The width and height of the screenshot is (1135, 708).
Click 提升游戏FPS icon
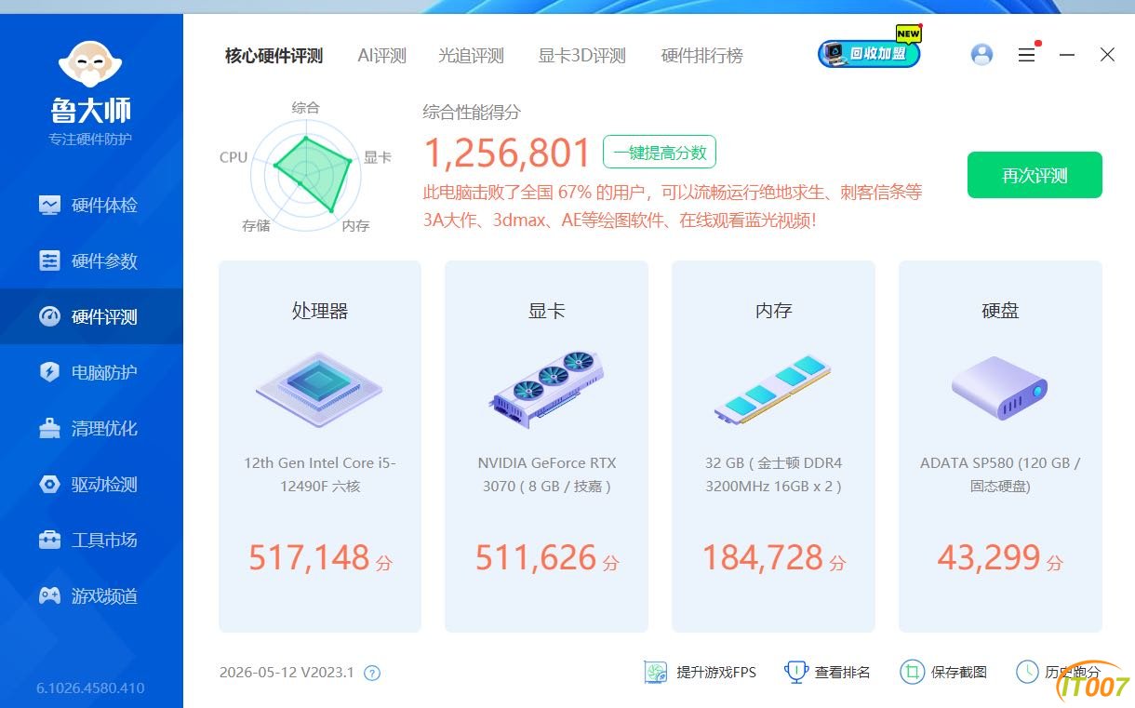[656, 672]
